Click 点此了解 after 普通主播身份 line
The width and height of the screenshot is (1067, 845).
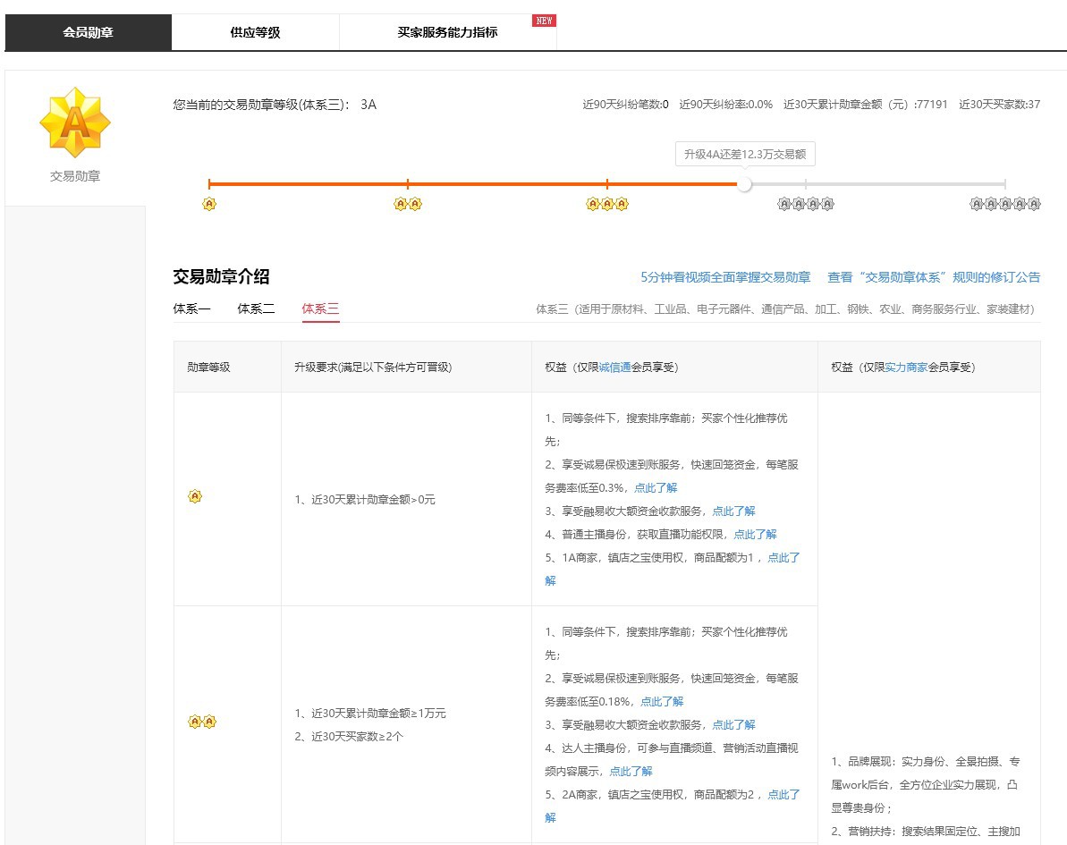coord(755,534)
